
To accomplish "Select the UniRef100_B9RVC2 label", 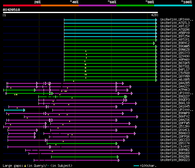I will click(175, 43).
